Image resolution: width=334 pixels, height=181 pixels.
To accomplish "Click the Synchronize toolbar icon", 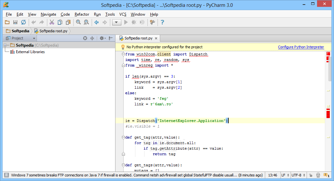I will point(23,22).
